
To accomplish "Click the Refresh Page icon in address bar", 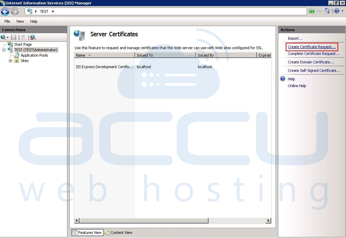I will pyautogui.click(x=311, y=11).
